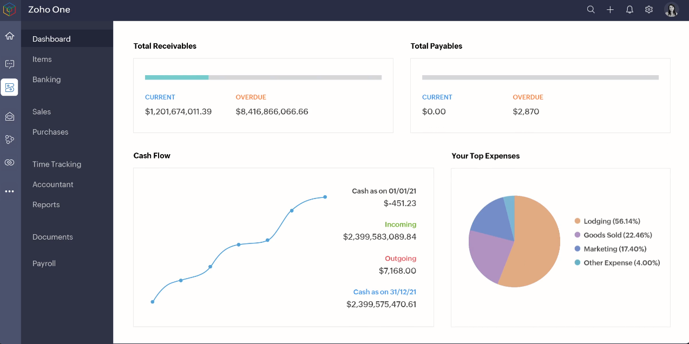Click the user profile avatar
The image size is (689, 344).
(x=672, y=10)
